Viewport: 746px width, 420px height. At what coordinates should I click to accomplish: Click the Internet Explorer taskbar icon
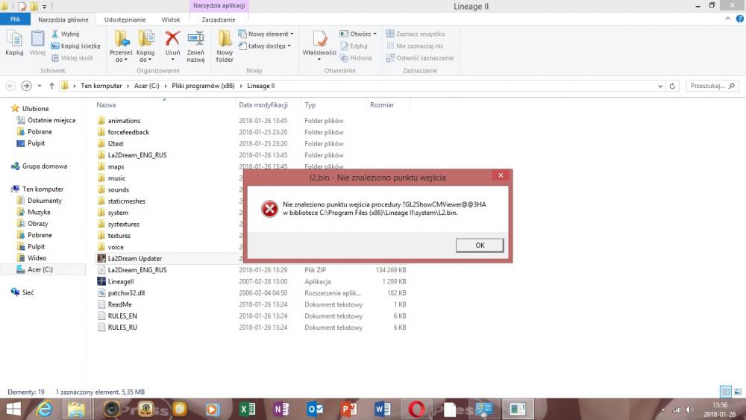45,409
